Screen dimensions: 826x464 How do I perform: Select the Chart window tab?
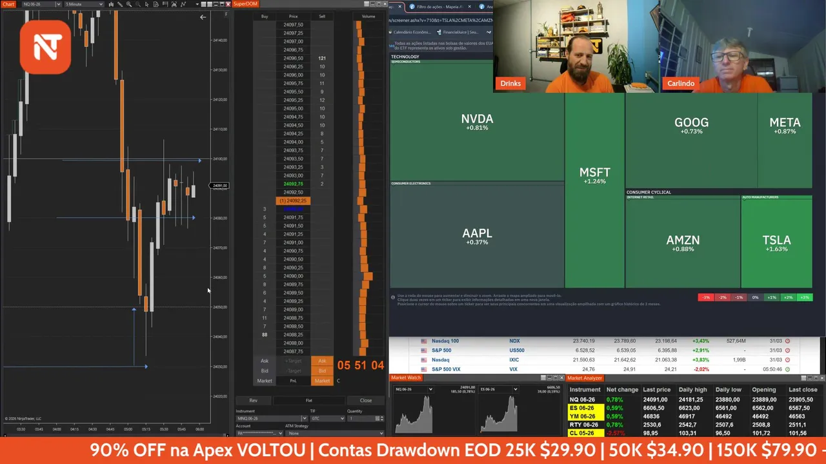(x=8, y=4)
